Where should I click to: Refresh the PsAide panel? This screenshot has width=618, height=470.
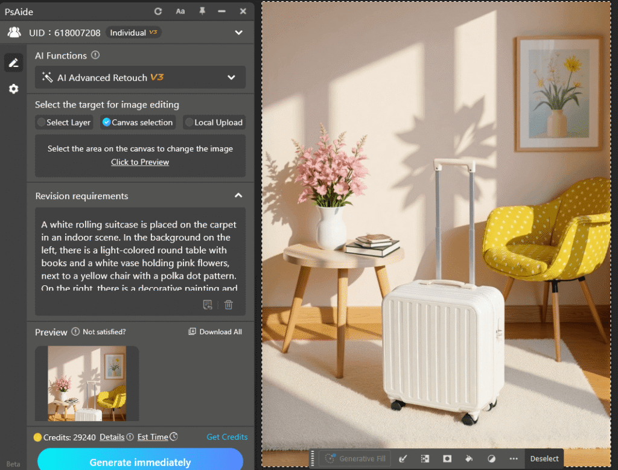click(x=157, y=11)
